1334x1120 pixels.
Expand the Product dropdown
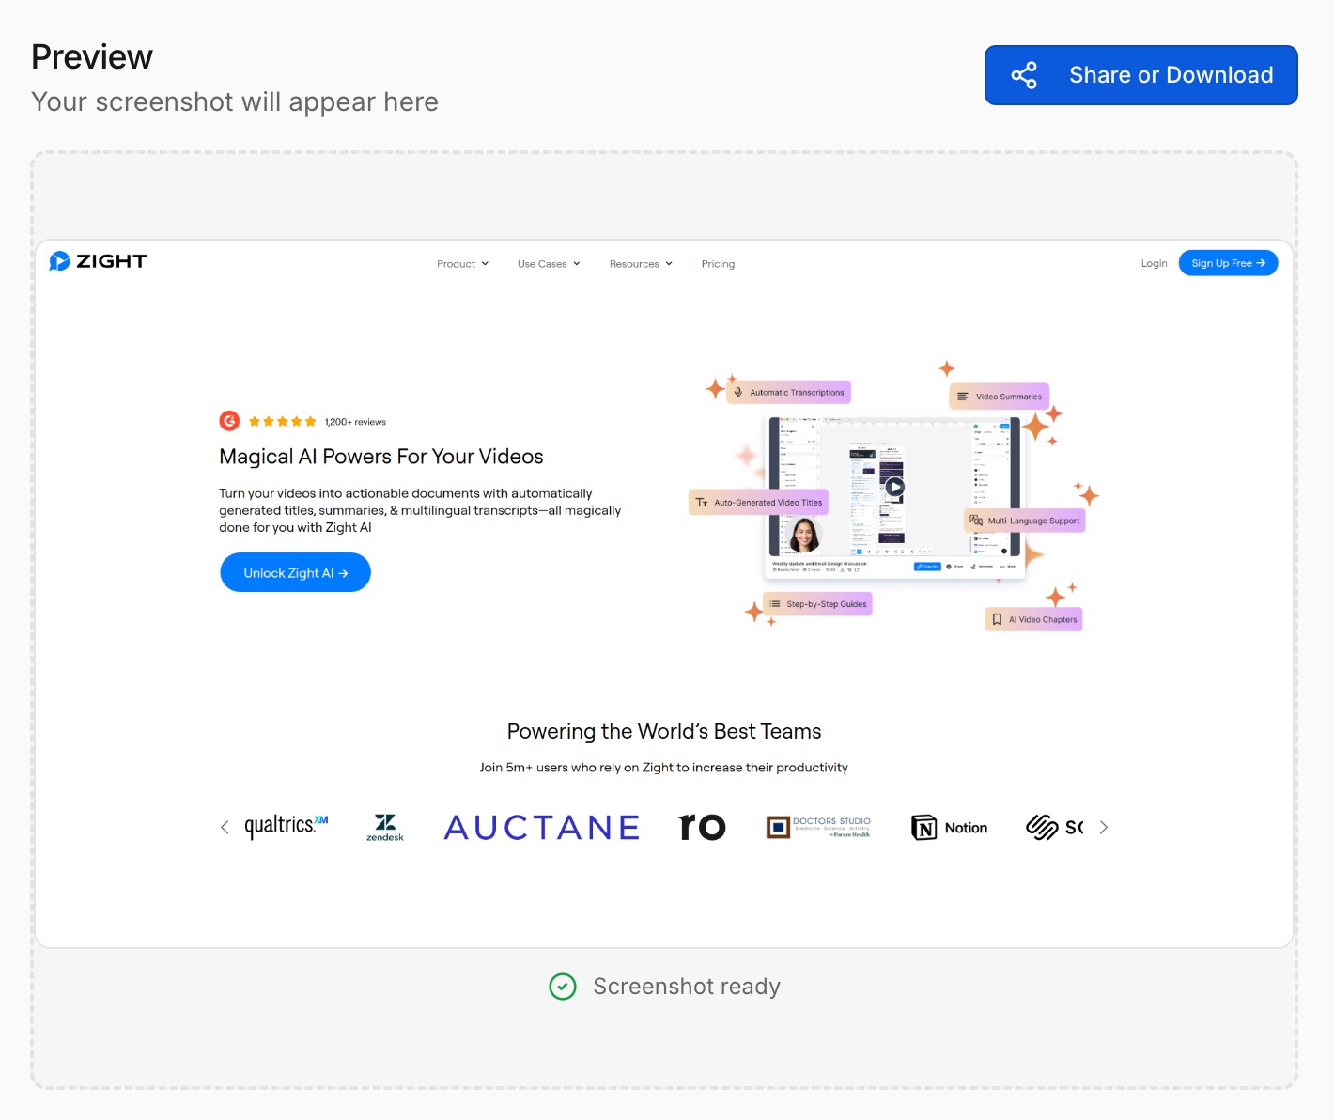tap(461, 263)
